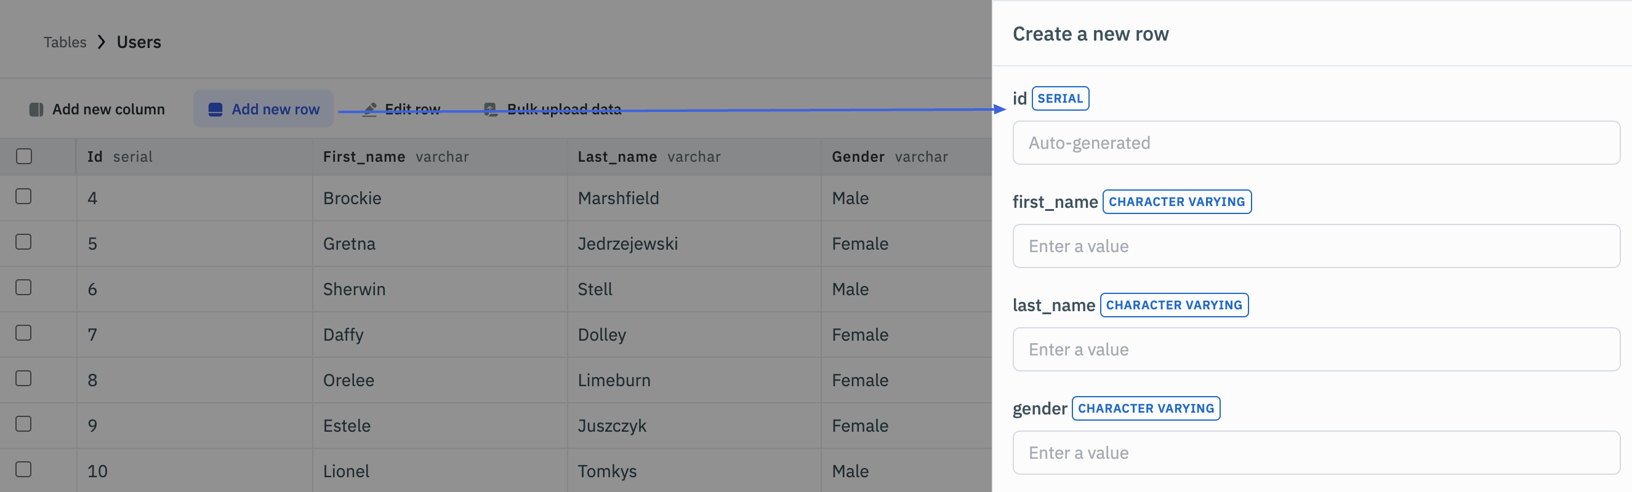Click the Gender column header

tap(858, 157)
